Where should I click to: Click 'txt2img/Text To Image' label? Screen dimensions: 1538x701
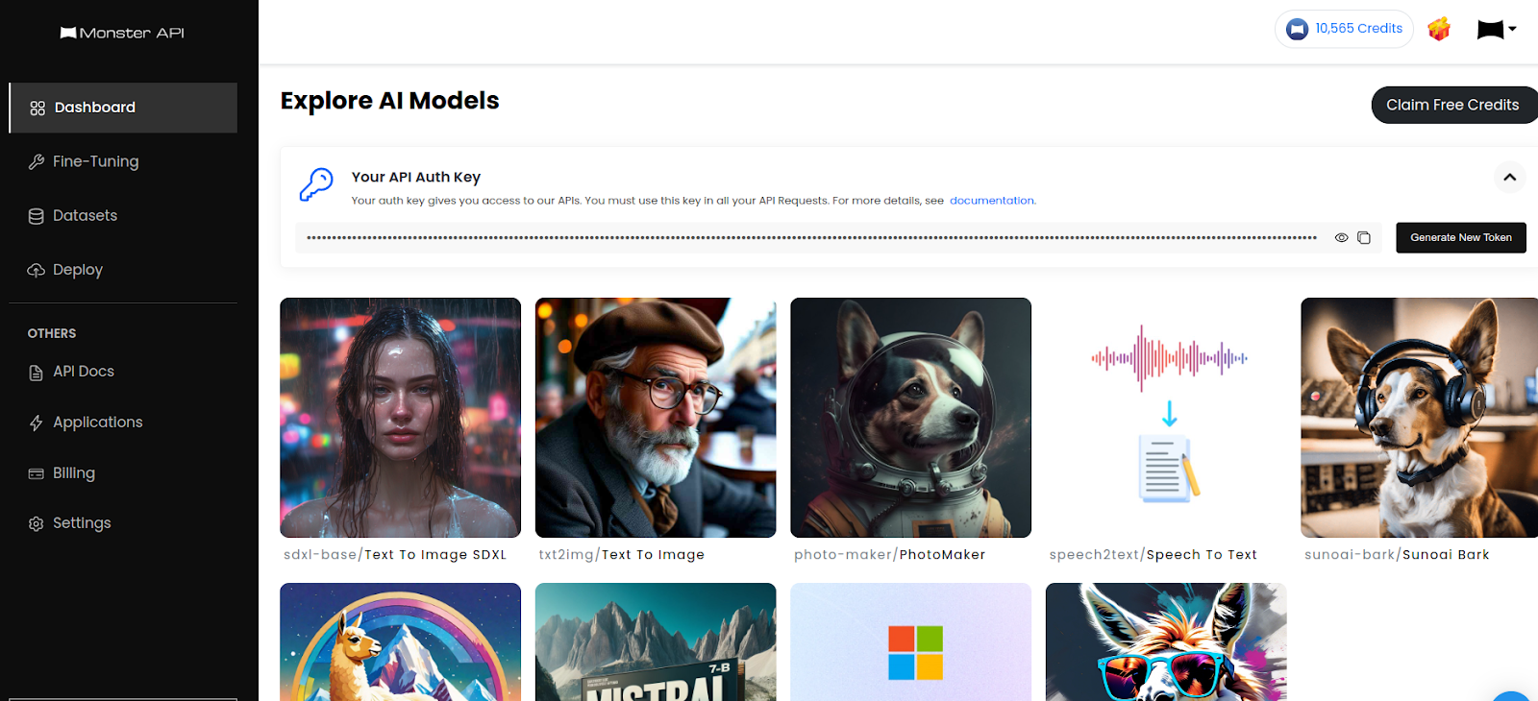point(622,555)
